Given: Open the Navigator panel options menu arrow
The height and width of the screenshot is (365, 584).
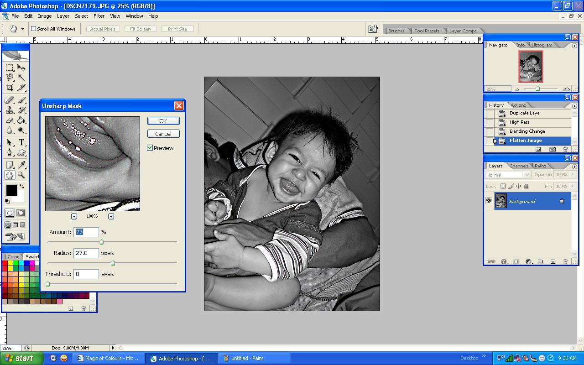Looking at the screenshot, I should [574, 46].
